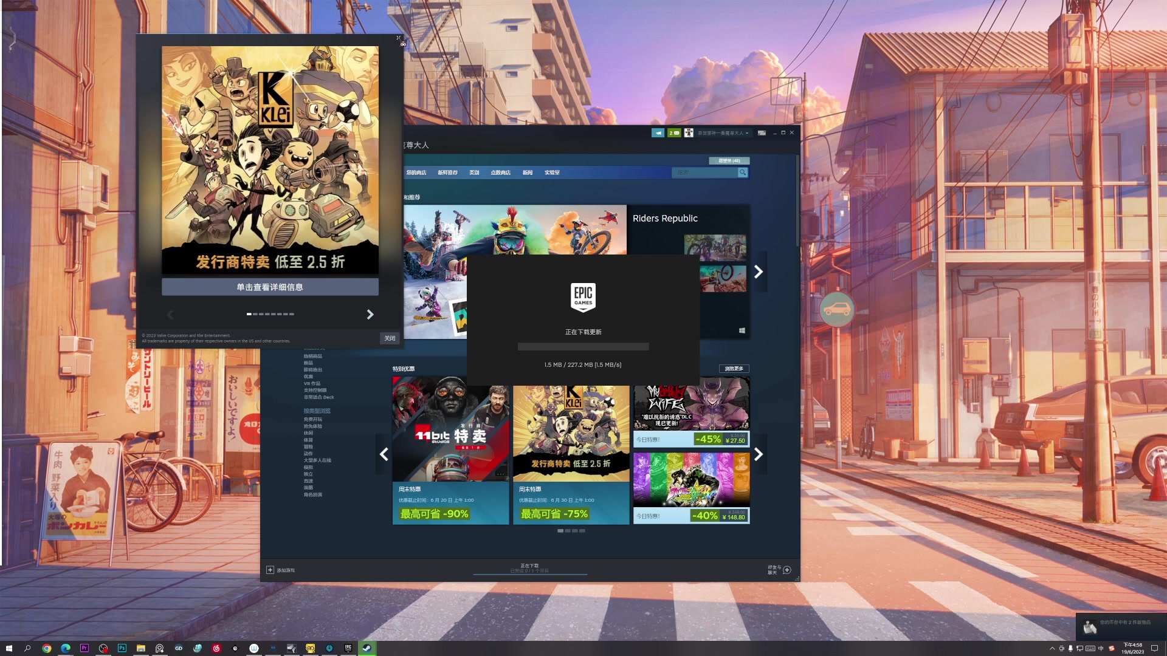The width and height of the screenshot is (1167, 656).
Task: Open the taskbar clock and date
Action: pos(1132,648)
